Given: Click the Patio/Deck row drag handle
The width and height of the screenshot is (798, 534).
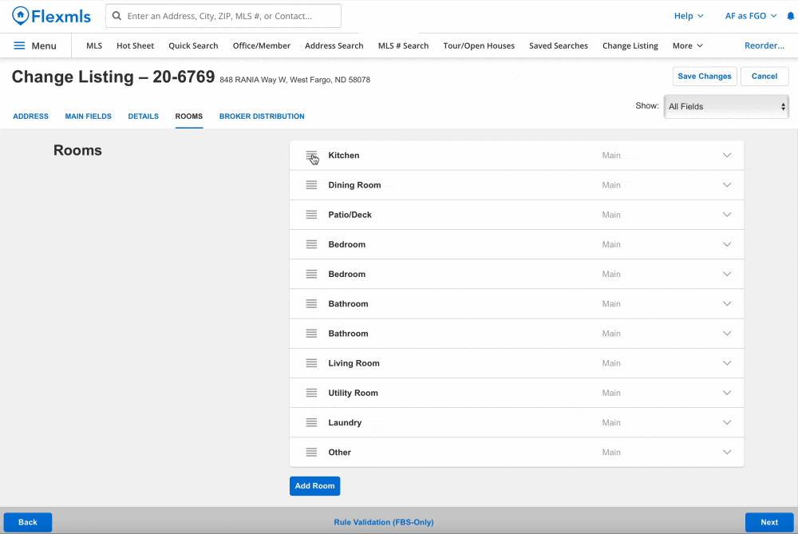Looking at the screenshot, I should pos(311,215).
